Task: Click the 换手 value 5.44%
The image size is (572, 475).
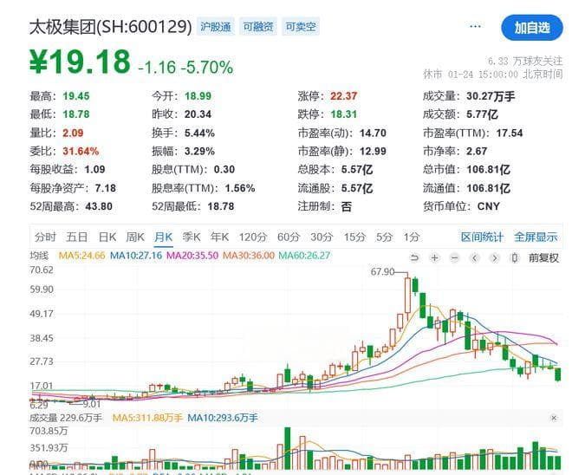Action: click(x=199, y=133)
